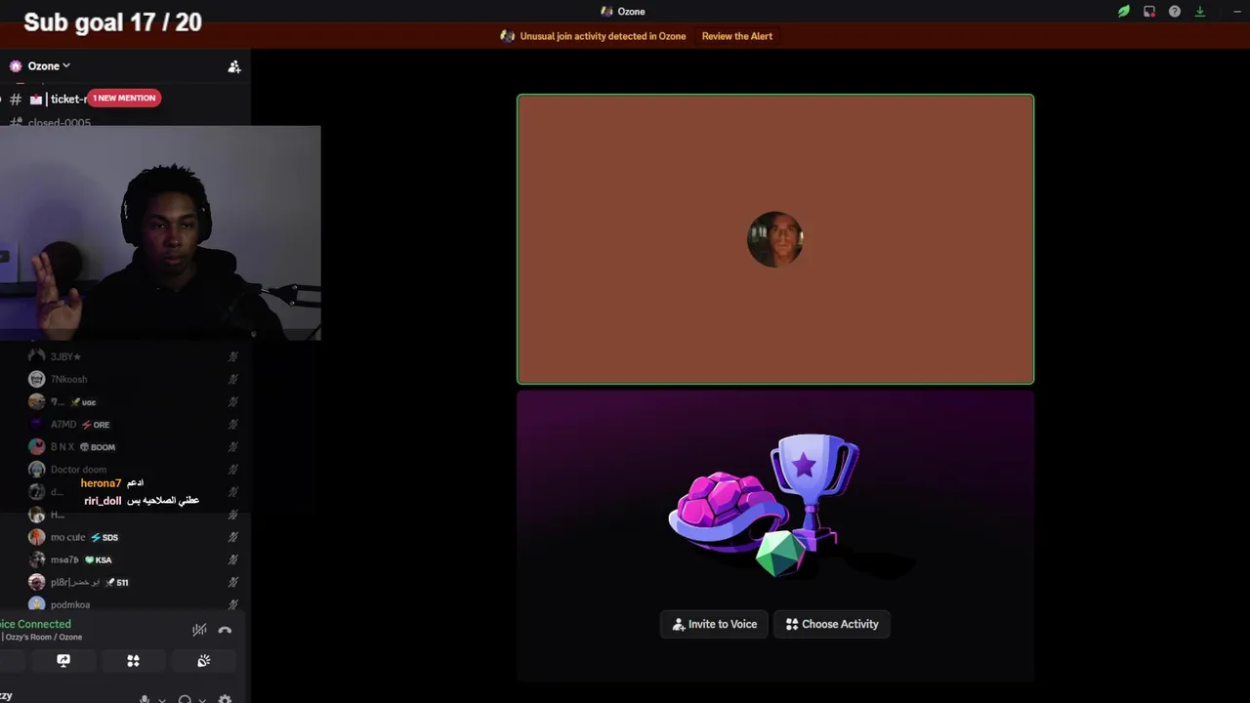Select voice user mo cute
Viewport: 1250px width, 703px height.
point(132,537)
